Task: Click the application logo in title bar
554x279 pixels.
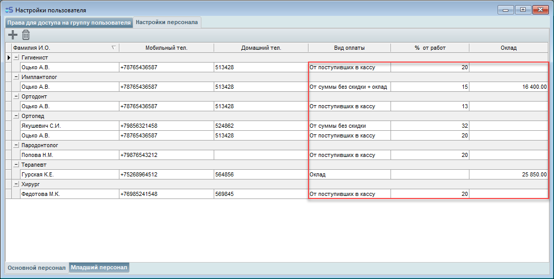Action: tap(9, 10)
